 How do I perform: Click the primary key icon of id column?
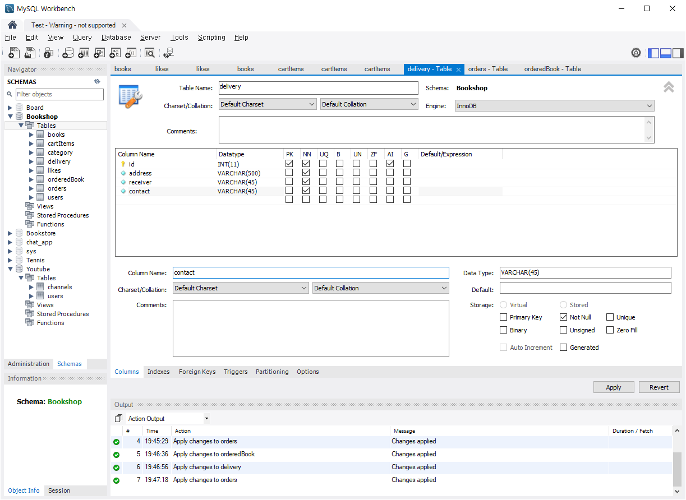[123, 164]
